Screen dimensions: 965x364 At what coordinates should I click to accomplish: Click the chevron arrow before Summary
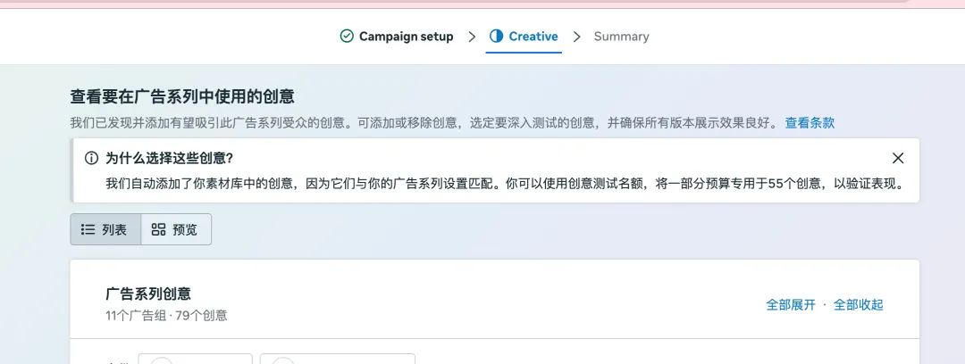pyautogui.click(x=576, y=37)
